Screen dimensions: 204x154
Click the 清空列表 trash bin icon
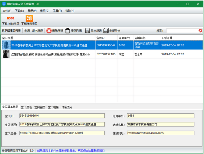tap(68, 31)
